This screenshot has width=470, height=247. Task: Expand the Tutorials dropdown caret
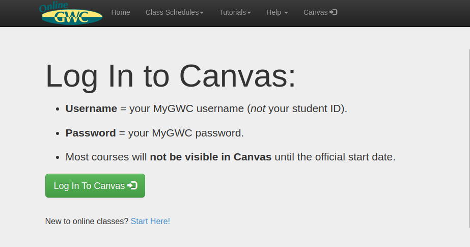click(x=249, y=13)
